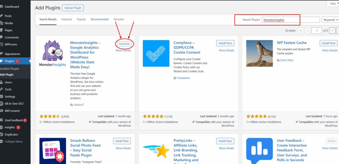The width and height of the screenshot is (339, 164).
Task: Click the Upload Plugin button
Action: [73, 8]
